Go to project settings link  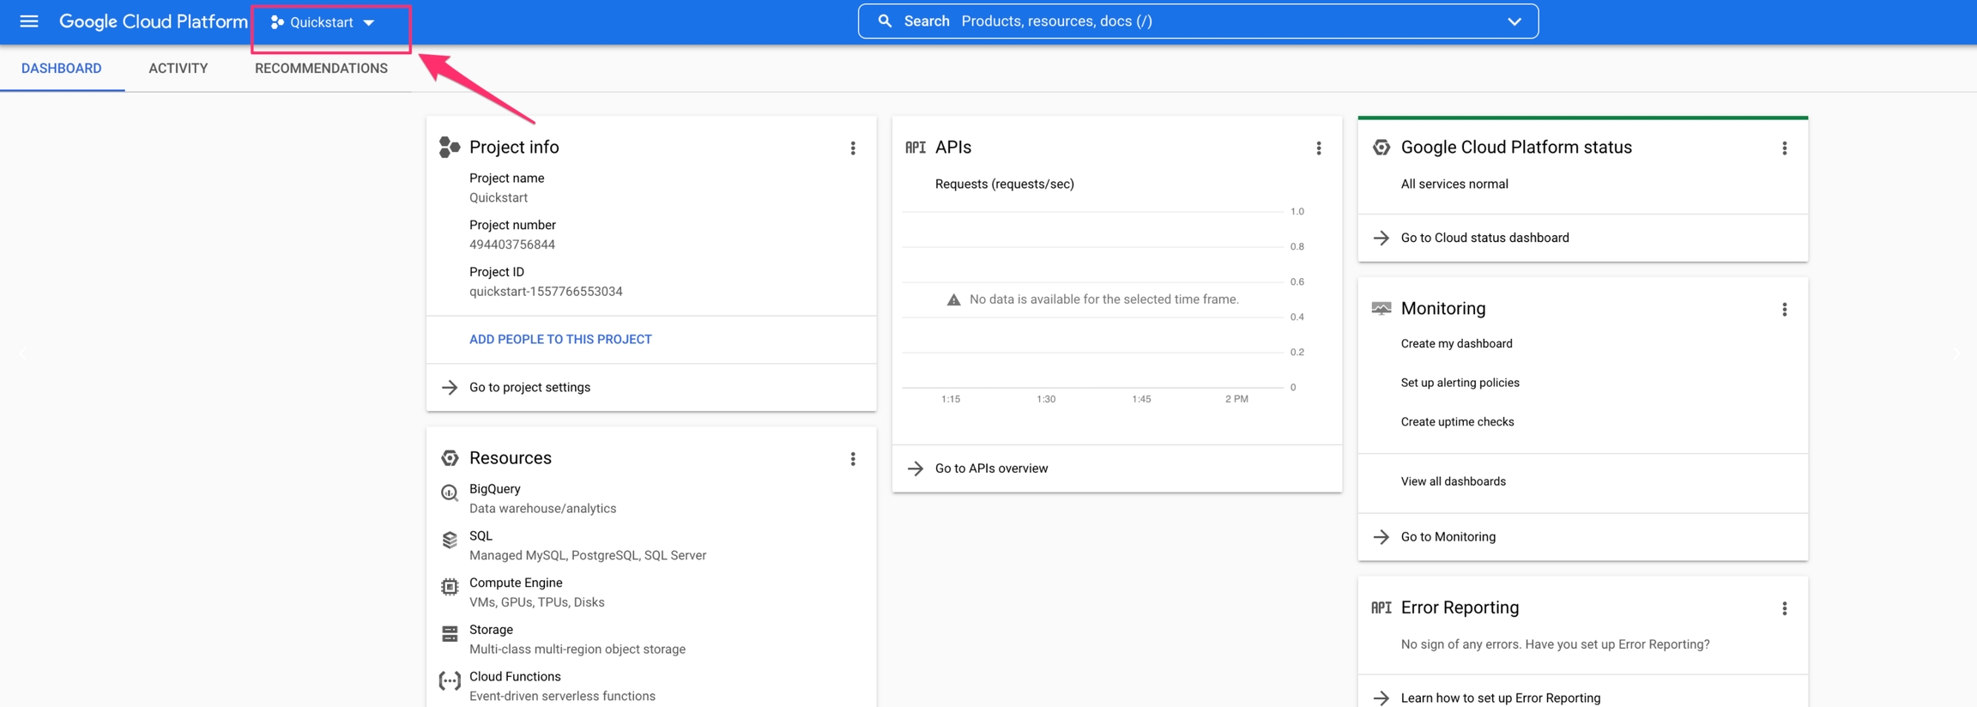(529, 388)
